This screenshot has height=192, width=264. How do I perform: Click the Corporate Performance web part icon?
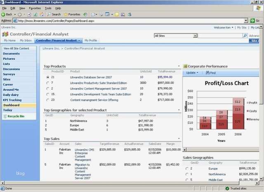point(185,66)
